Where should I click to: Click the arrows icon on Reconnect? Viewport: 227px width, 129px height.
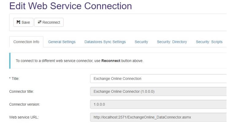pyautogui.click(x=40, y=22)
